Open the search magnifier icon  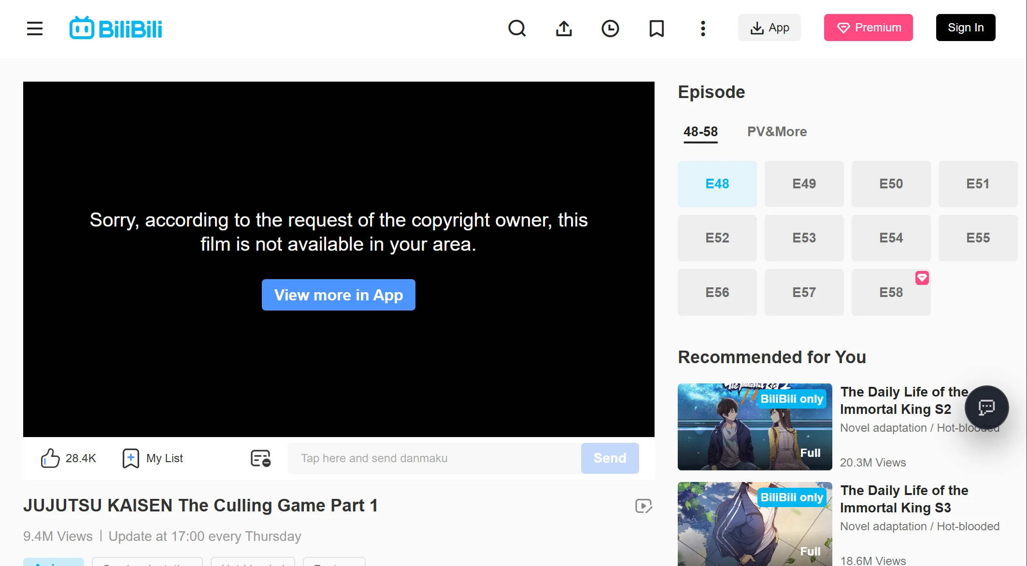tap(517, 28)
